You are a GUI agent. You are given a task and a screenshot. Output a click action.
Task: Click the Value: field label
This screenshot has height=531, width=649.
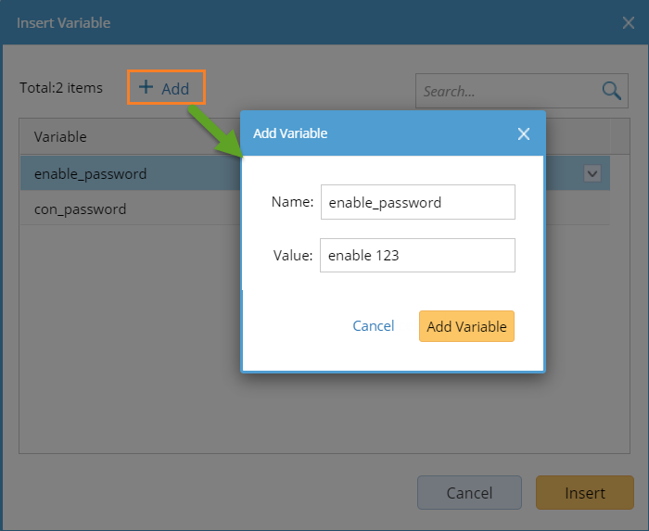(293, 255)
